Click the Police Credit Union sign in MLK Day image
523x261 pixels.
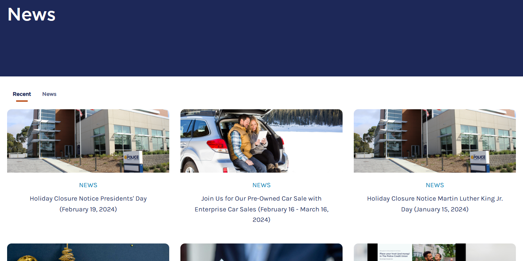click(480, 161)
